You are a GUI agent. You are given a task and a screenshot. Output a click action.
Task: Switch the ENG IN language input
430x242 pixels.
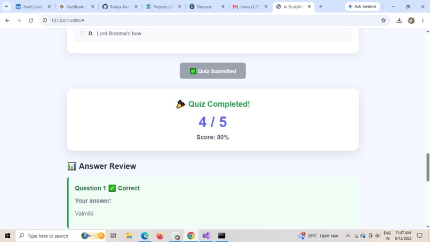tap(387, 236)
